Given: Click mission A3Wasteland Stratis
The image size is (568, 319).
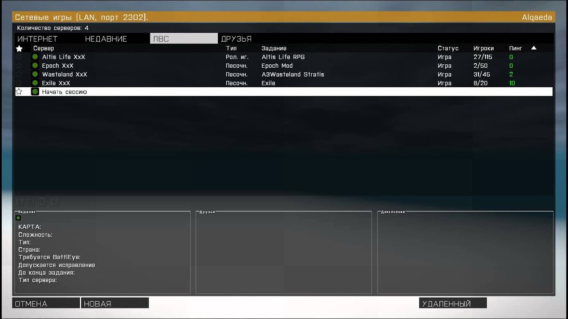Looking at the screenshot, I should pos(293,74).
